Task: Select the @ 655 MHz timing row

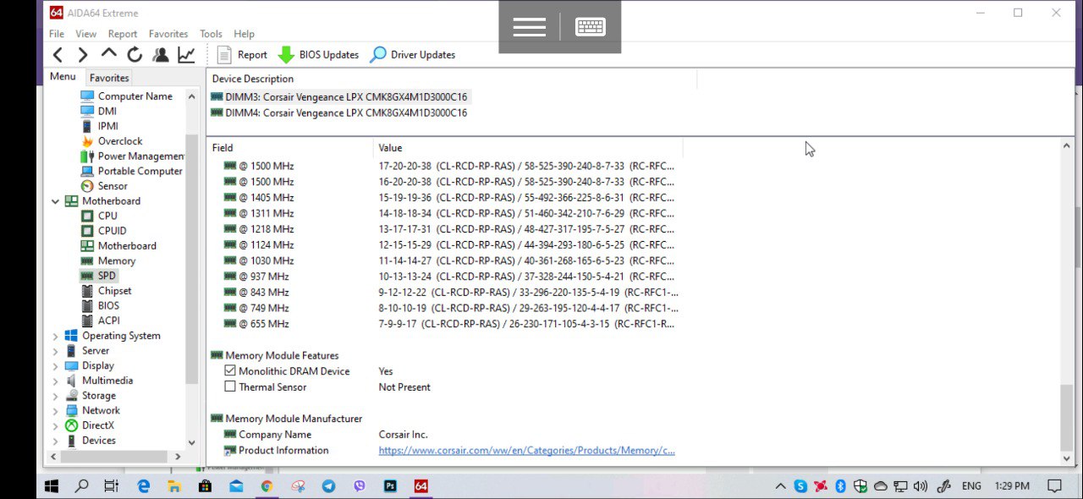Action: tap(450, 324)
